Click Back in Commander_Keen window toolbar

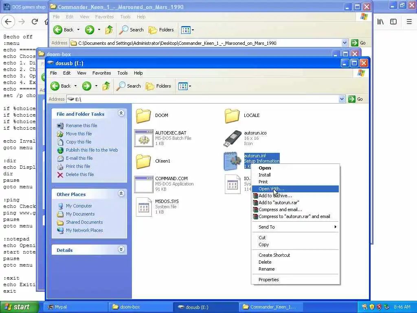(x=63, y=30)
